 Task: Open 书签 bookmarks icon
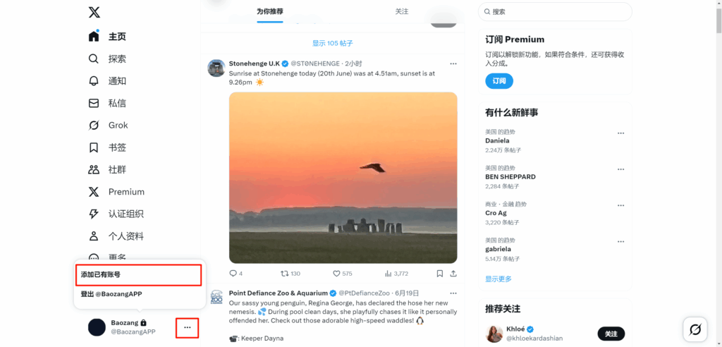(94, 147)
